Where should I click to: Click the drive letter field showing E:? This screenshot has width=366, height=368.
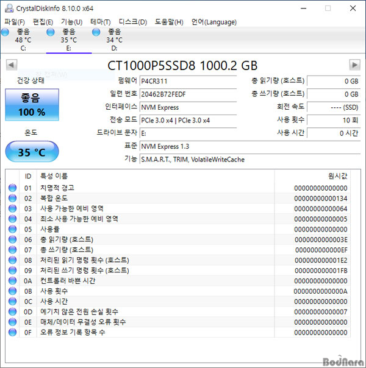[x=188, y=133]
